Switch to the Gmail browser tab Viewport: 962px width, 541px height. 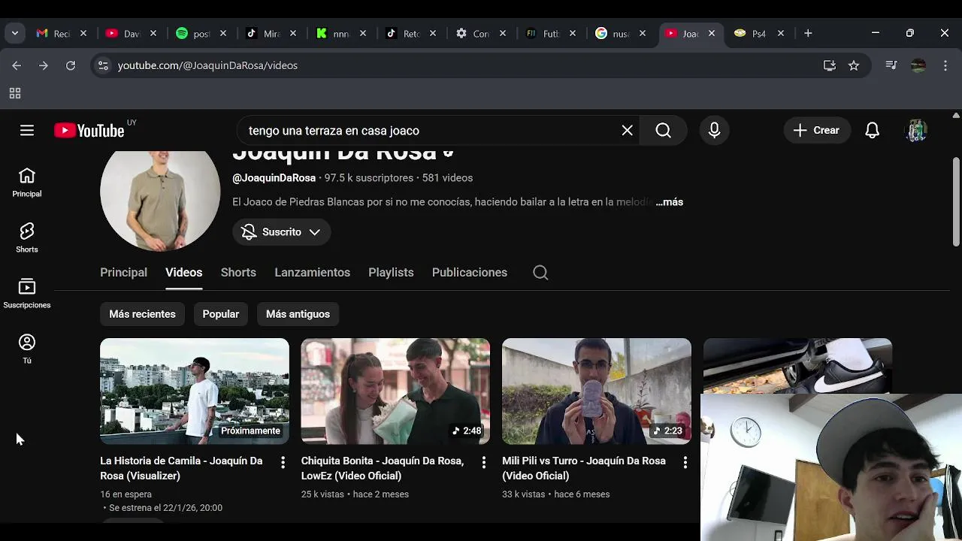[54, 34]
